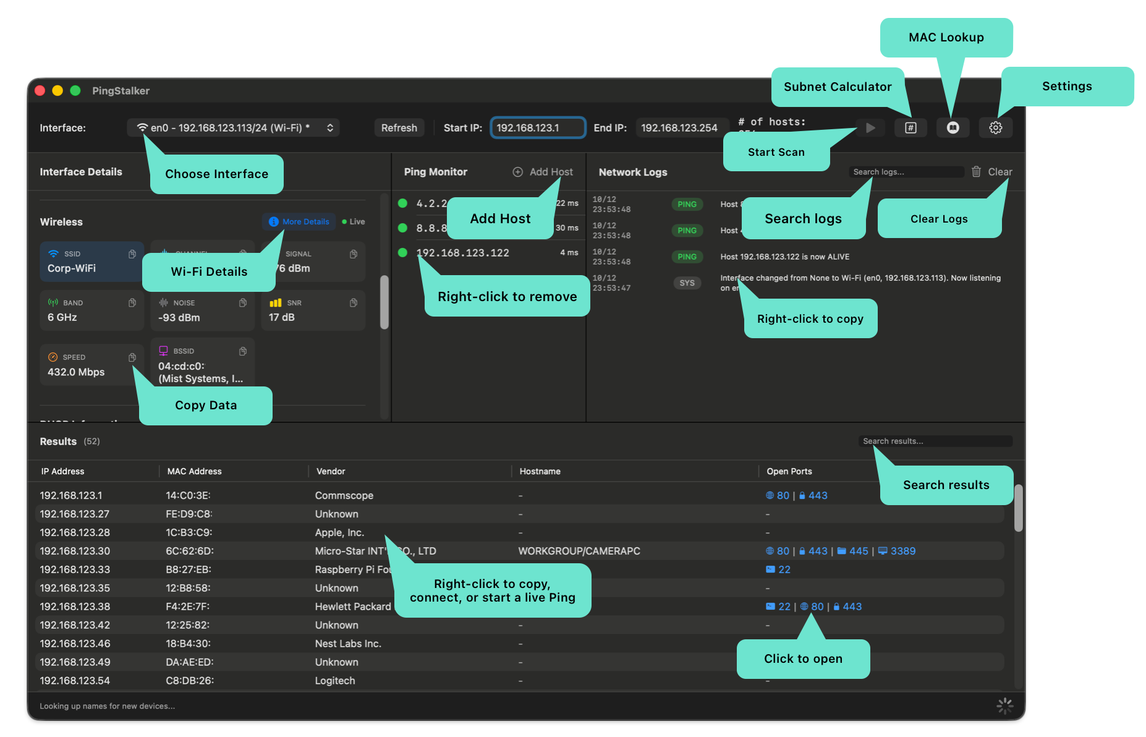Viewport: 1146px width, 737px height.
Task: Open the MAC Lookup tool
Action: click(953, 128)
